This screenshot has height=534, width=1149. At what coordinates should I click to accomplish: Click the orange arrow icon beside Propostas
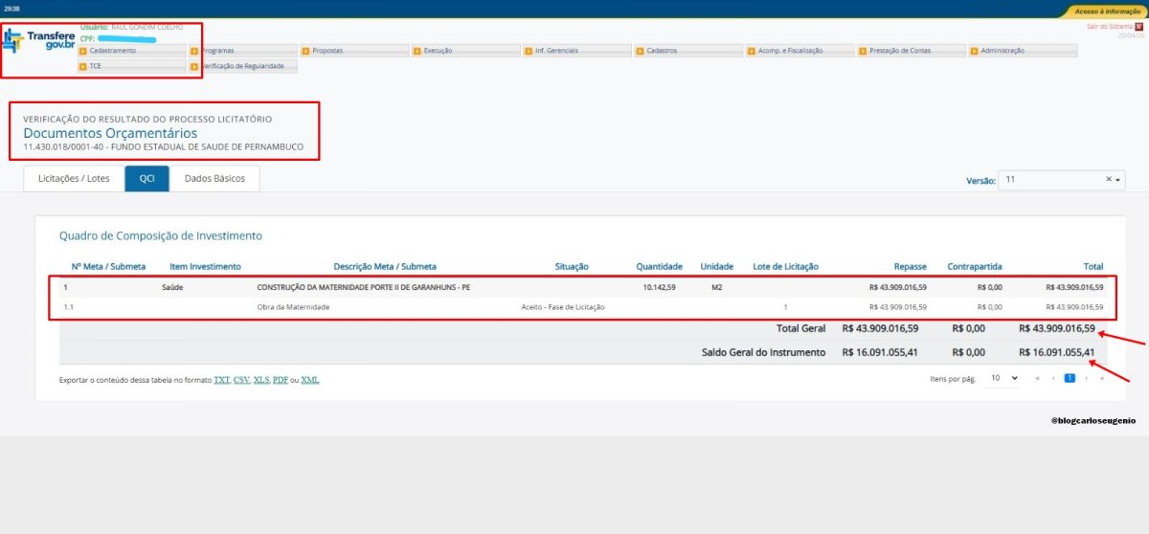[306, 51]
